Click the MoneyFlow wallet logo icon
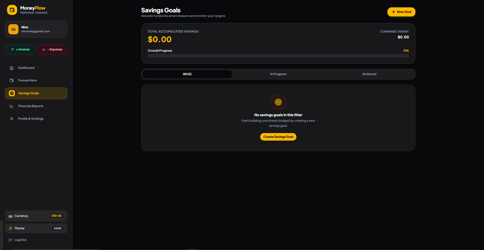 [x=12, y=10]
